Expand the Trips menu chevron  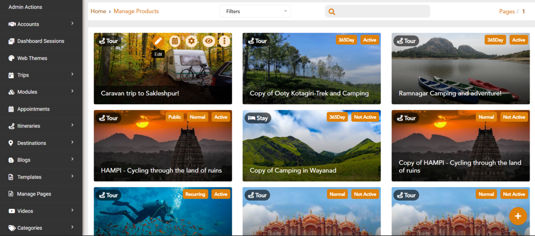tap(72, 74)
